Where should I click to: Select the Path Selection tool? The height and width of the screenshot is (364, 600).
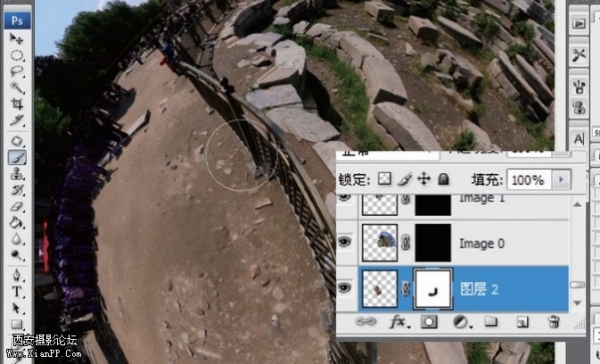[16, 308]
